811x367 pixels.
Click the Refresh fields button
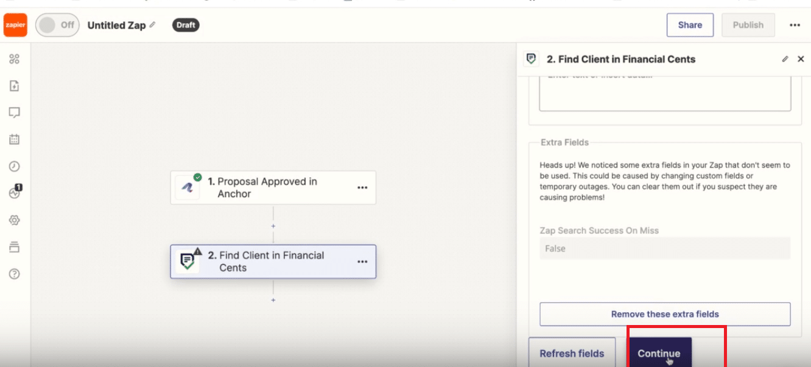572,353
